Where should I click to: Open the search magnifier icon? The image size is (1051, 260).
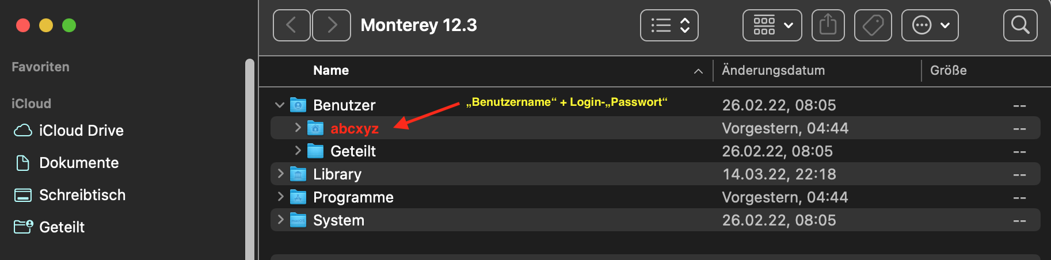(1020, 25)
